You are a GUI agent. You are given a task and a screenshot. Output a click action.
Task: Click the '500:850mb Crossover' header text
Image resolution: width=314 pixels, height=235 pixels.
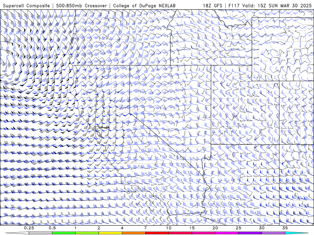coord(81,6)
